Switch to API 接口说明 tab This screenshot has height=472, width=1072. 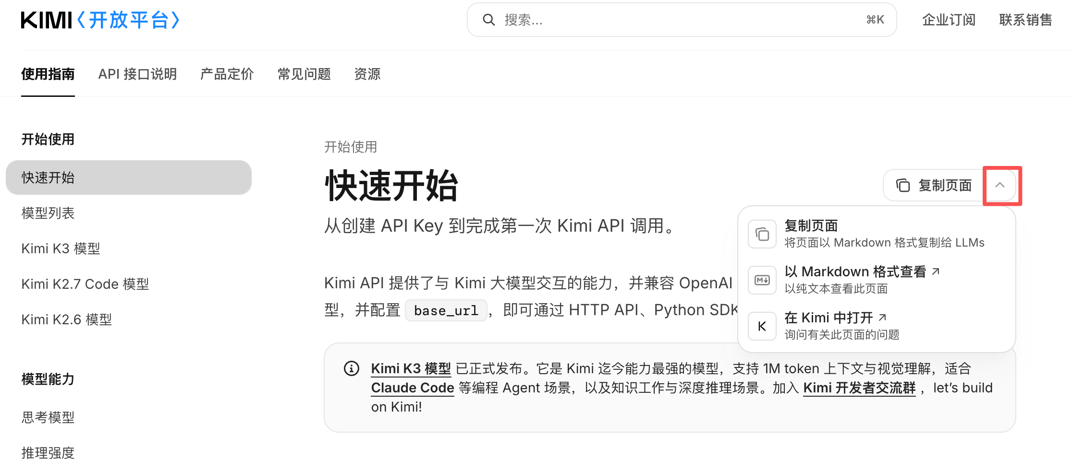pyautogui.click(x=138, y=74)
